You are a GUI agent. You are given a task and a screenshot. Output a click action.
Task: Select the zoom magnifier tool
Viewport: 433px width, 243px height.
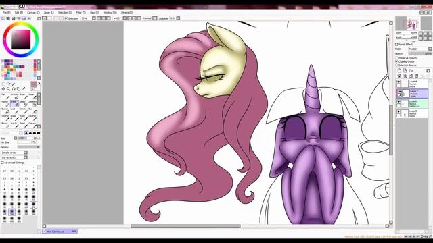(9, 89)
